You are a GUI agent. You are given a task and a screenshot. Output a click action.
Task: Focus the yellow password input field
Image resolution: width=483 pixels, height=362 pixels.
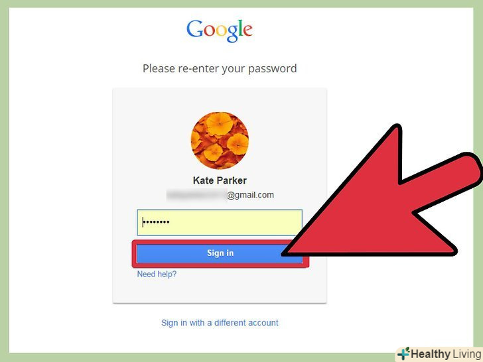point(220,223)
